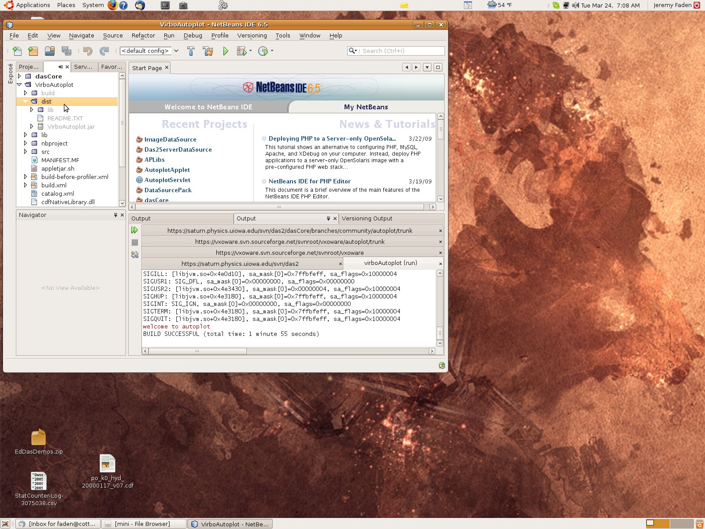Stop the running process with square icon
The image size is (705, 529).
134,242
